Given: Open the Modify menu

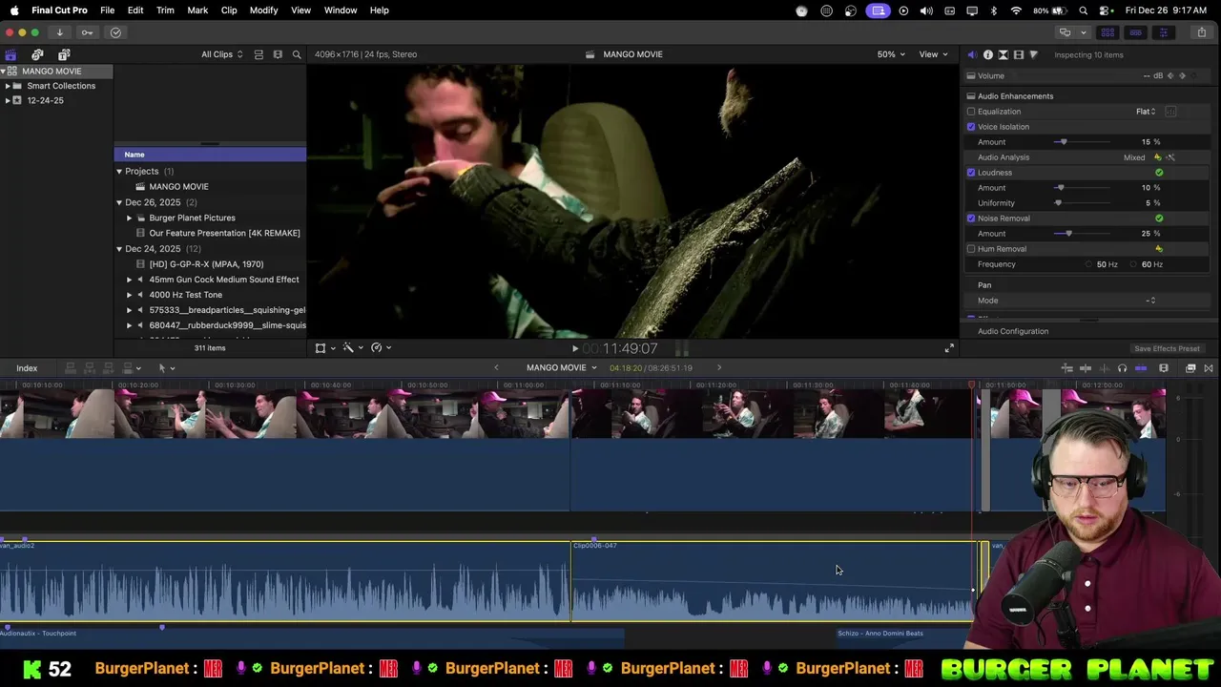Looking at the screenshot, I should click(x=263, y=10).
